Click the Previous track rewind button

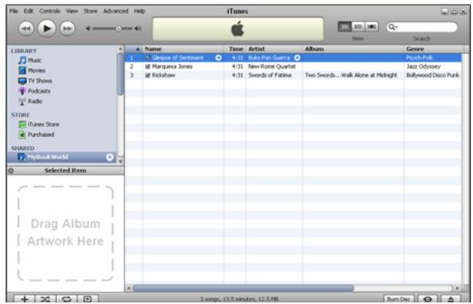[x=26, y=28]
